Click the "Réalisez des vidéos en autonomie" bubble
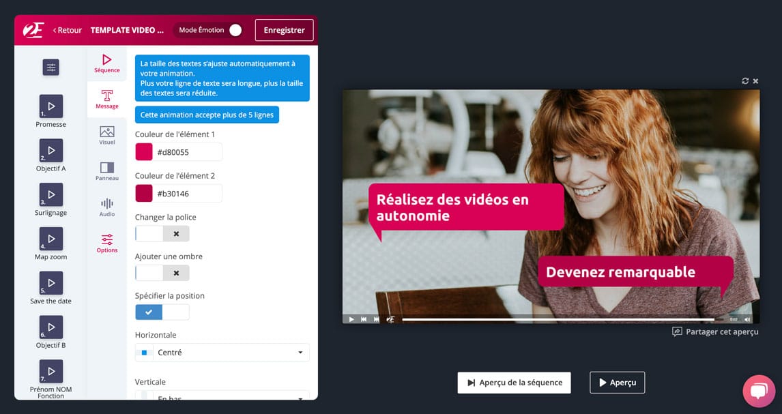The height and width of the screenshot is (414, 782). [466, 207]
